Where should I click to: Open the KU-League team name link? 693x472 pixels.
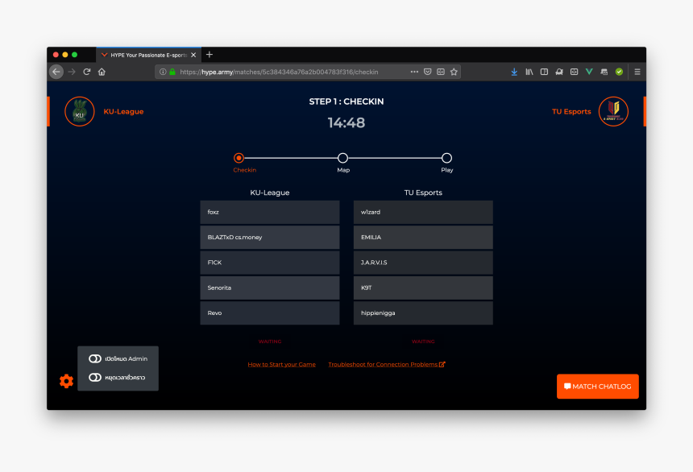pos(123,111)
